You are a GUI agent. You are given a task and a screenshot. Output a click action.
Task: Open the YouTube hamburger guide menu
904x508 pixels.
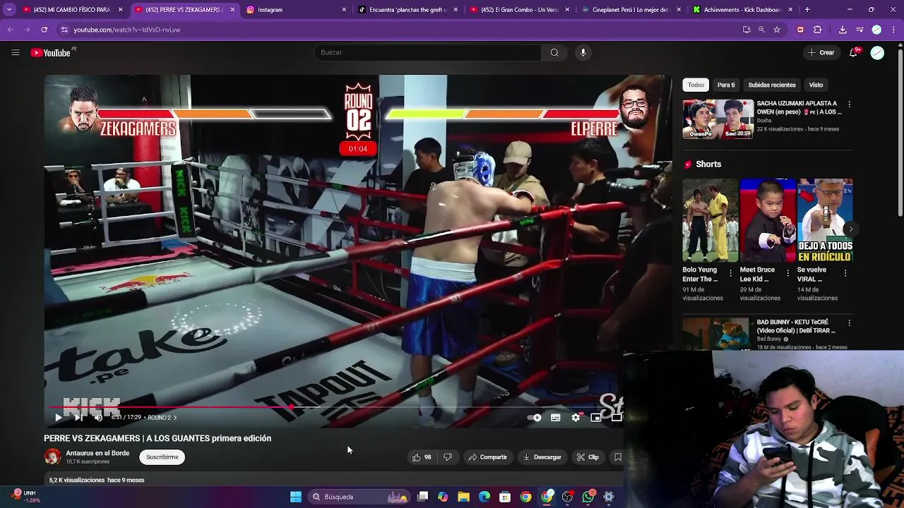(15, 52)
